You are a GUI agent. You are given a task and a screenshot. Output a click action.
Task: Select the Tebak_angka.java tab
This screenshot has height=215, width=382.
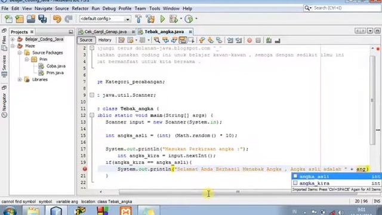click(164, 32)
